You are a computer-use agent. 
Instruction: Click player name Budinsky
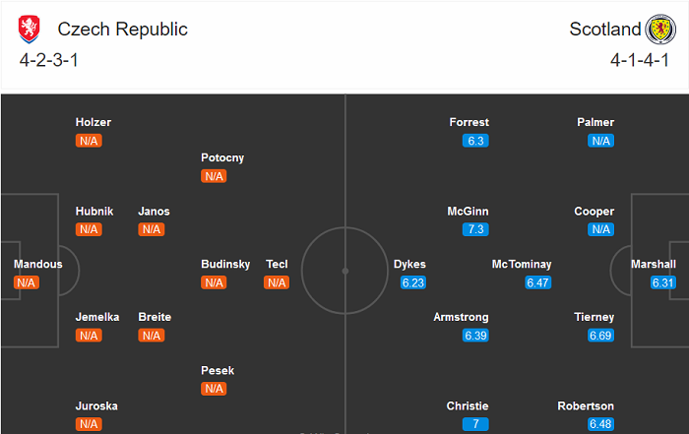225,265
